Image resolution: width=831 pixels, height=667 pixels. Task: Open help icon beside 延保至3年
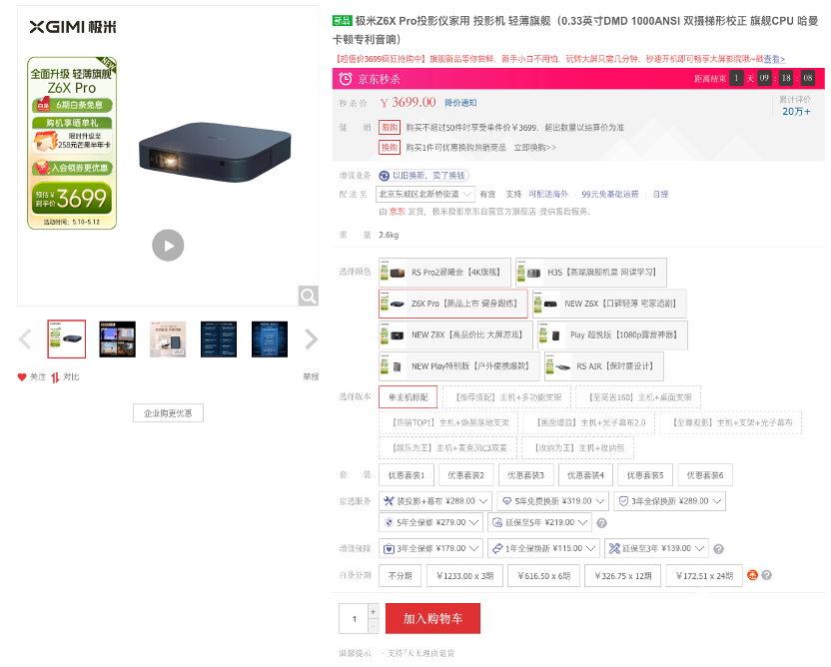[719, 549]
